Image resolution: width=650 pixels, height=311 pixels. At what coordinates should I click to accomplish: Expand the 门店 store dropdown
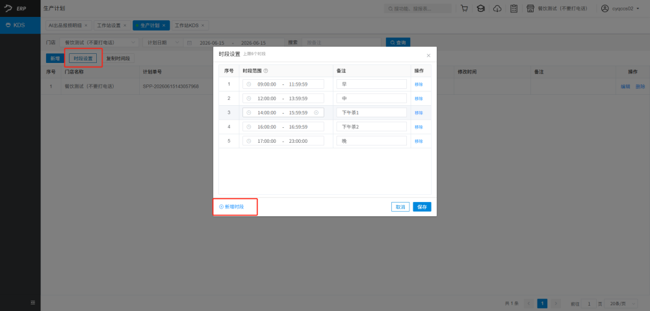point(99,43)
